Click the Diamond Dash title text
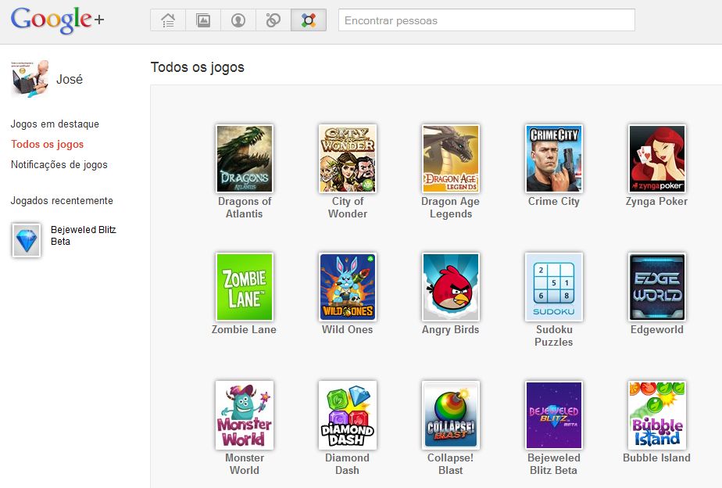Viewport: 722px width, 488px height. tap(347, 464)
